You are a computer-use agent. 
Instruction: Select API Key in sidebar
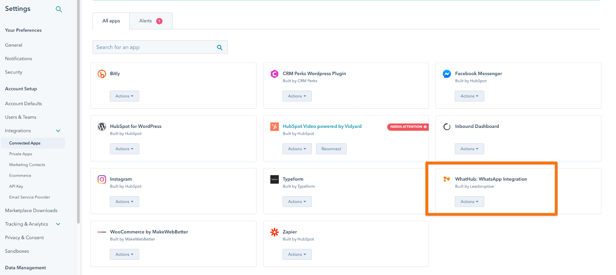click(x=16, y=186)
